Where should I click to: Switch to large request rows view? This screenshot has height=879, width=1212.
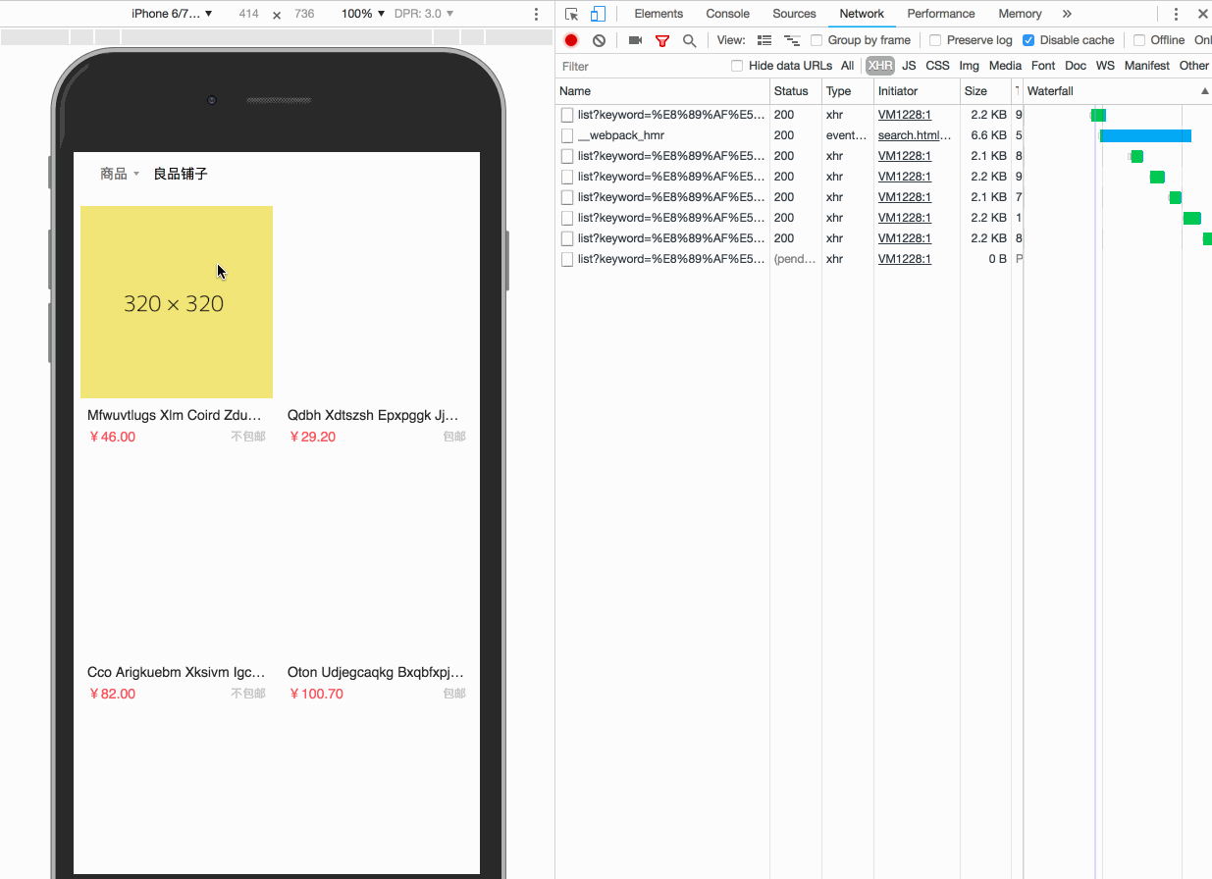tap(764, 40)
